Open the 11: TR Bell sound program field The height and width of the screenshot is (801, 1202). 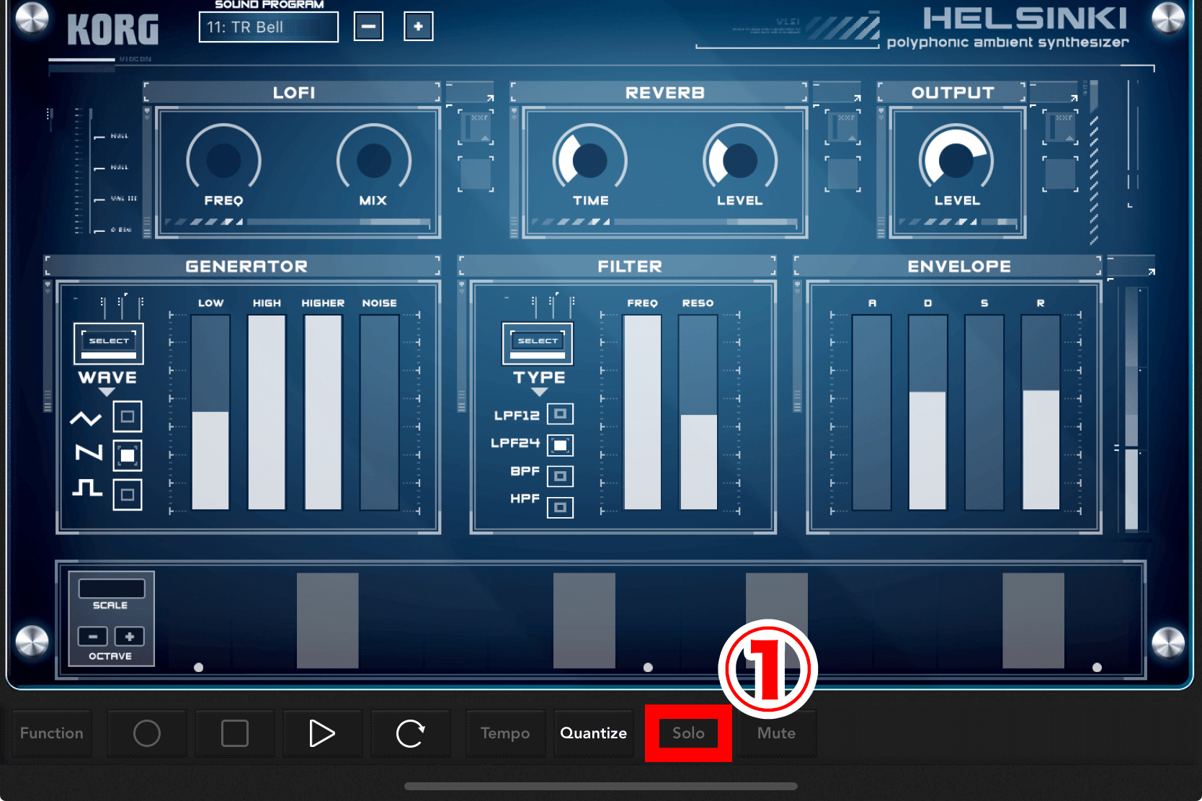tap(268, 27)
